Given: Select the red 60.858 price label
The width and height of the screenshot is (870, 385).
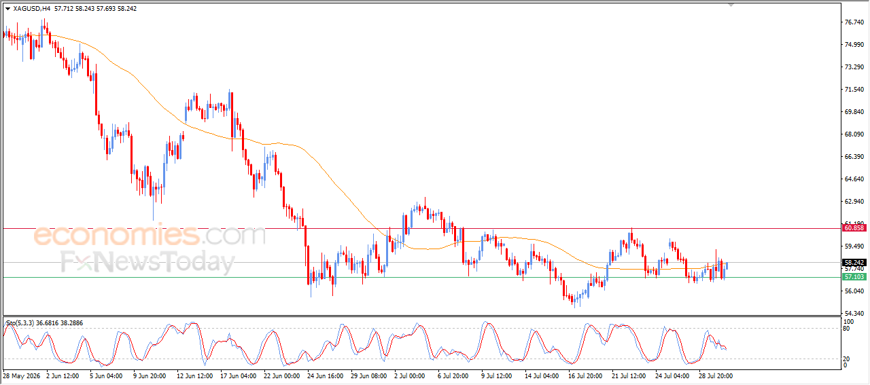Looking at the screenshot, I should point(854,228).
